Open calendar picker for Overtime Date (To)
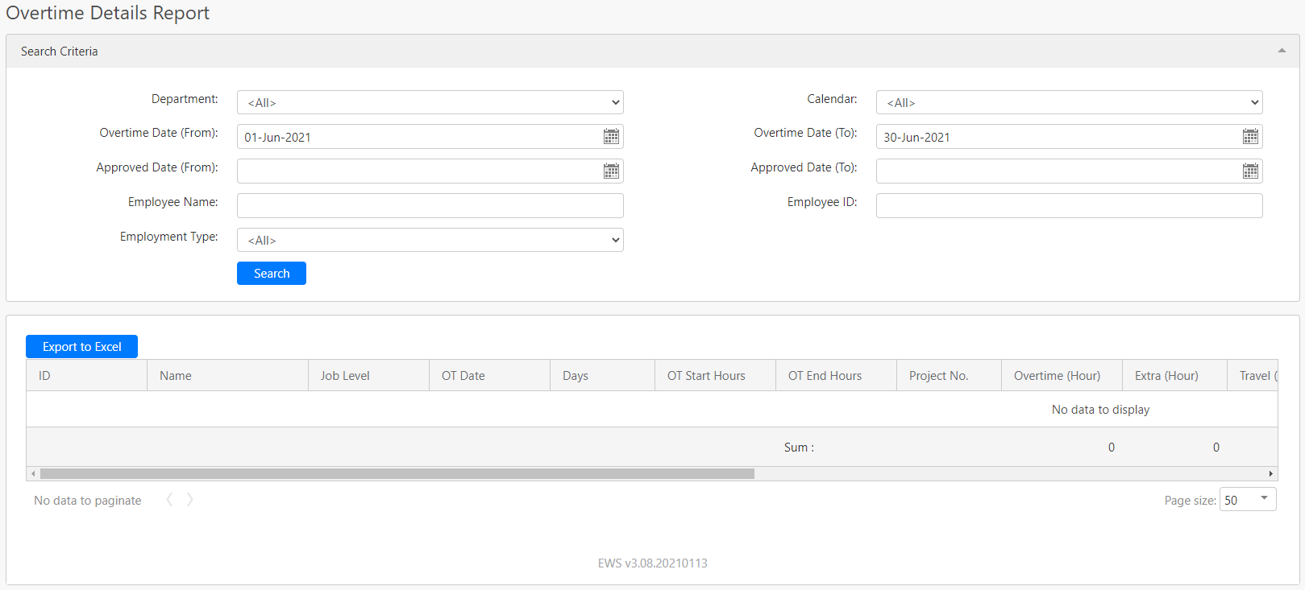Image resolution: width=1305 pixels, height=590 pixels. pyautogui.click(x=1250, y=137)
